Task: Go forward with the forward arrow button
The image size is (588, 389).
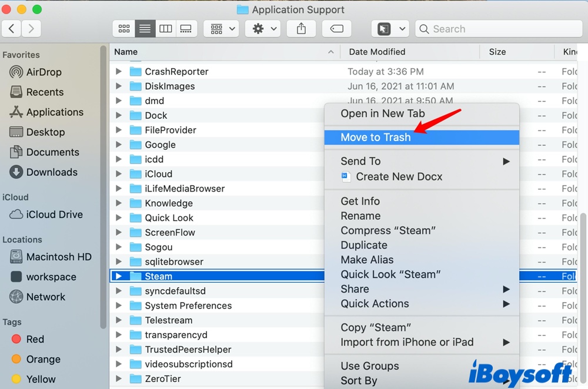Action: click(31, 28)
